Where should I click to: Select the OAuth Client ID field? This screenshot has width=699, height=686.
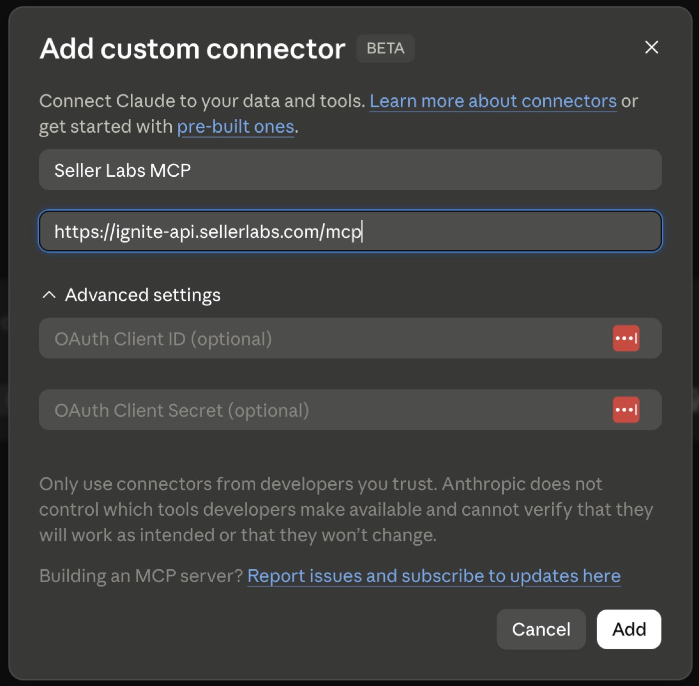click(x=350, y=339)
